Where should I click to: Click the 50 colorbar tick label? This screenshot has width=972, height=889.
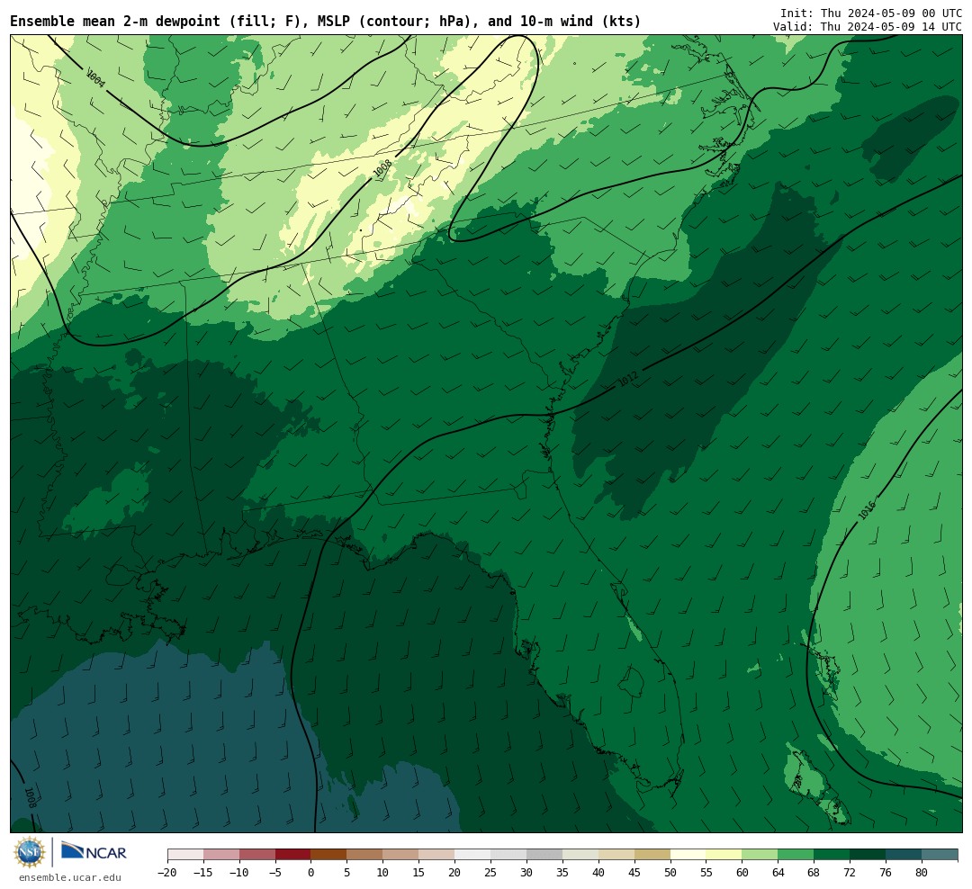click(x=670, y=873)
